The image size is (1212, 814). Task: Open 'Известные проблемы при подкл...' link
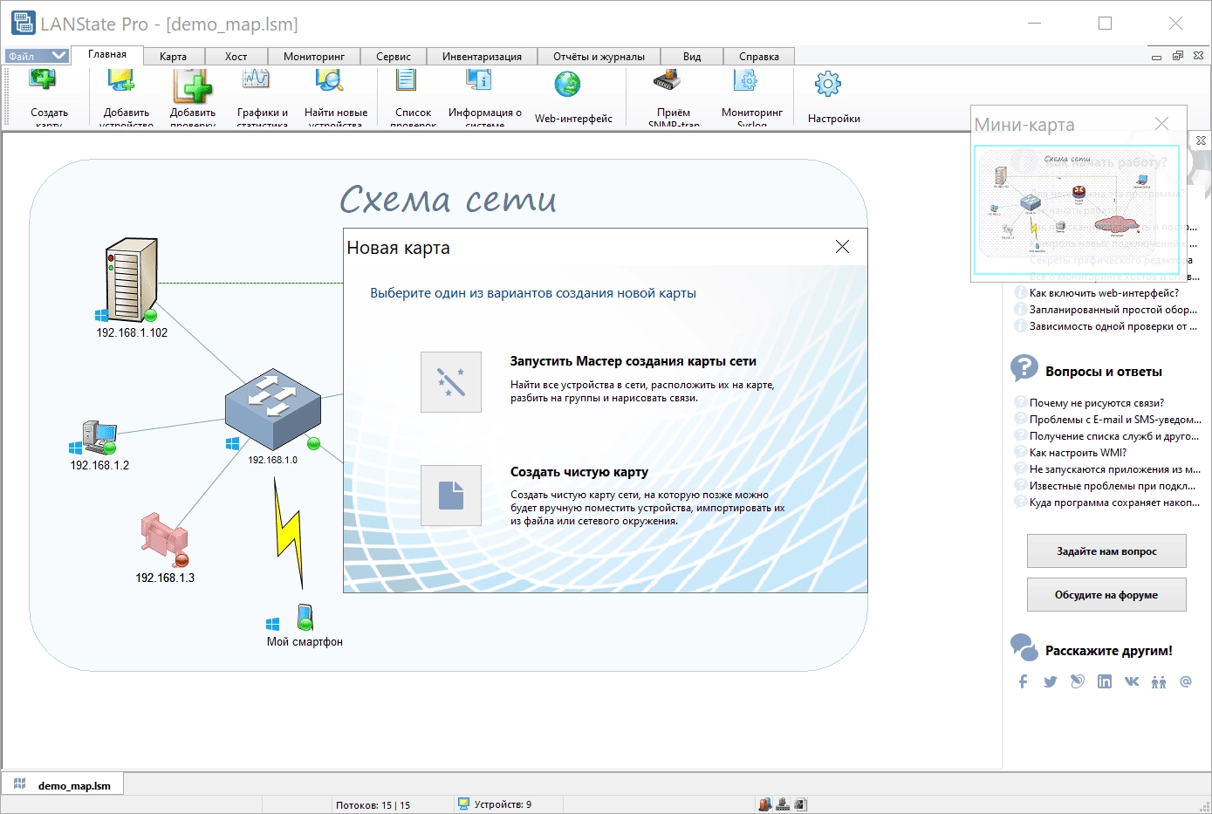click(x=1113, y=486)
